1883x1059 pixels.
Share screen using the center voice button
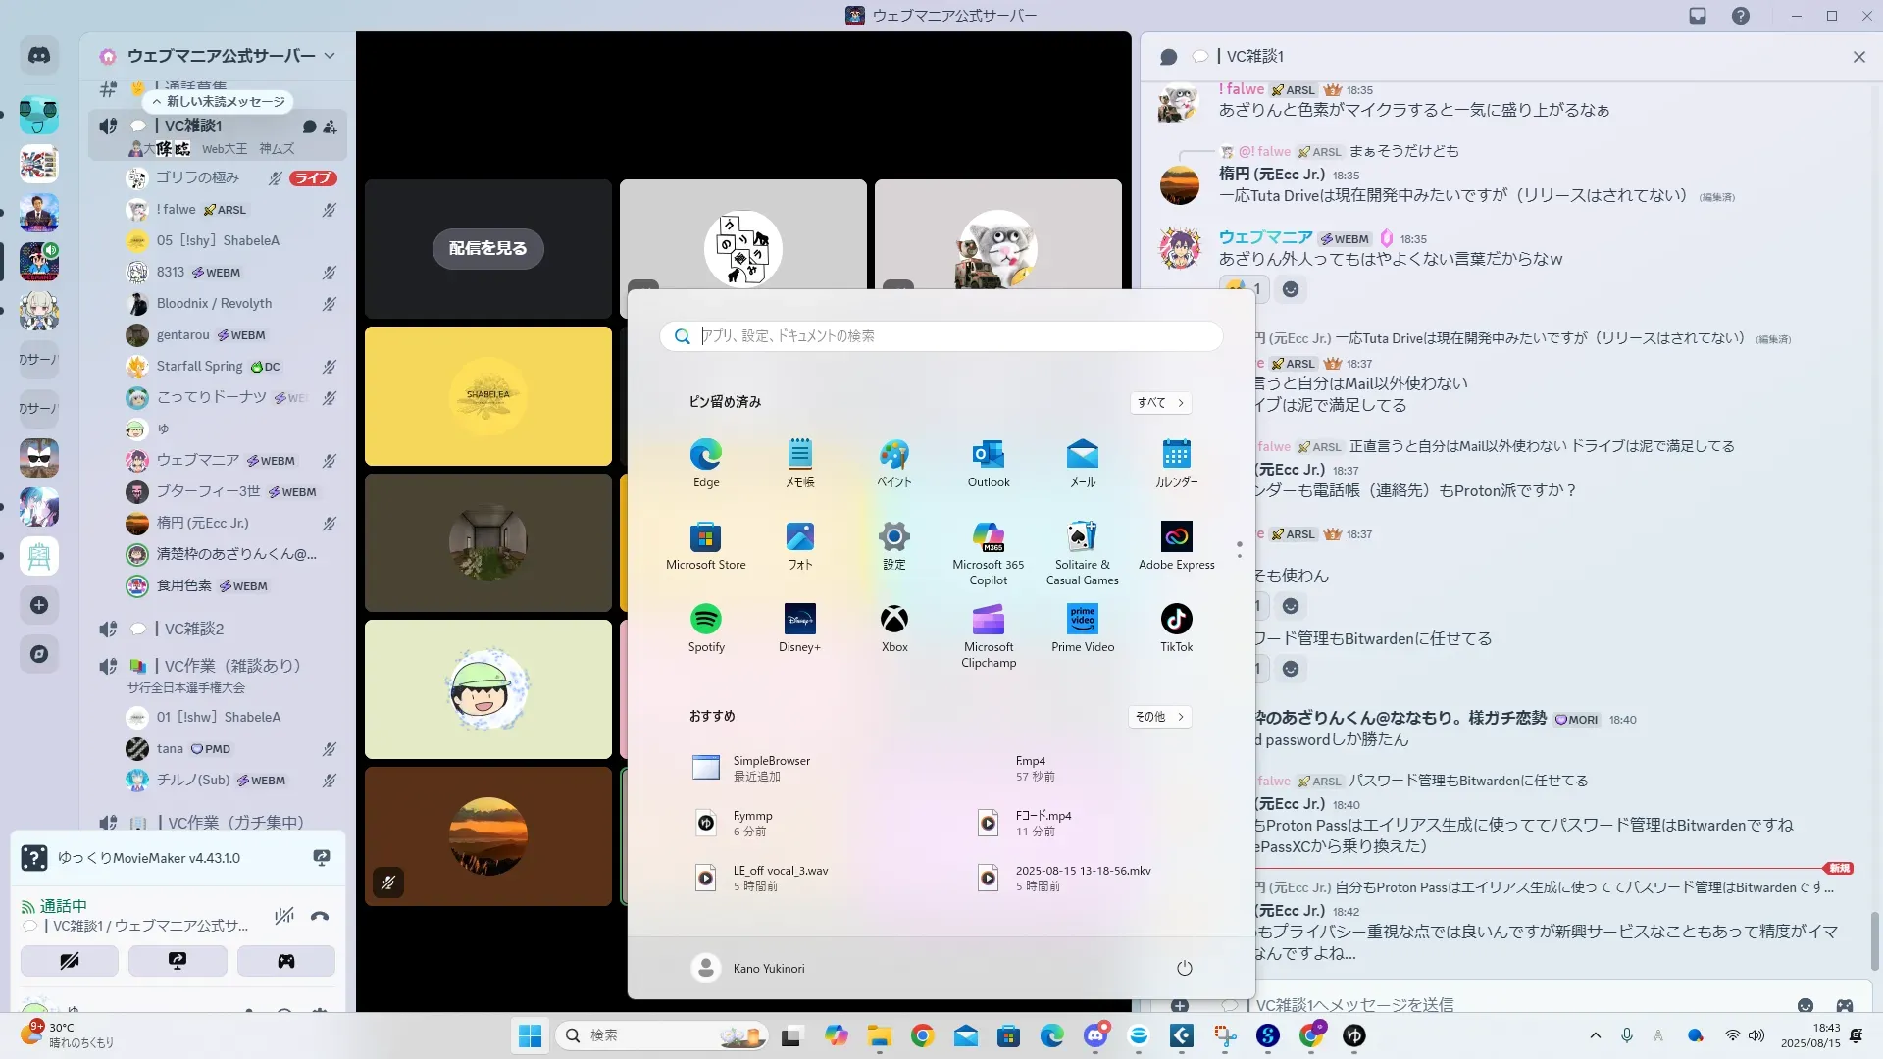coord(178,961)
